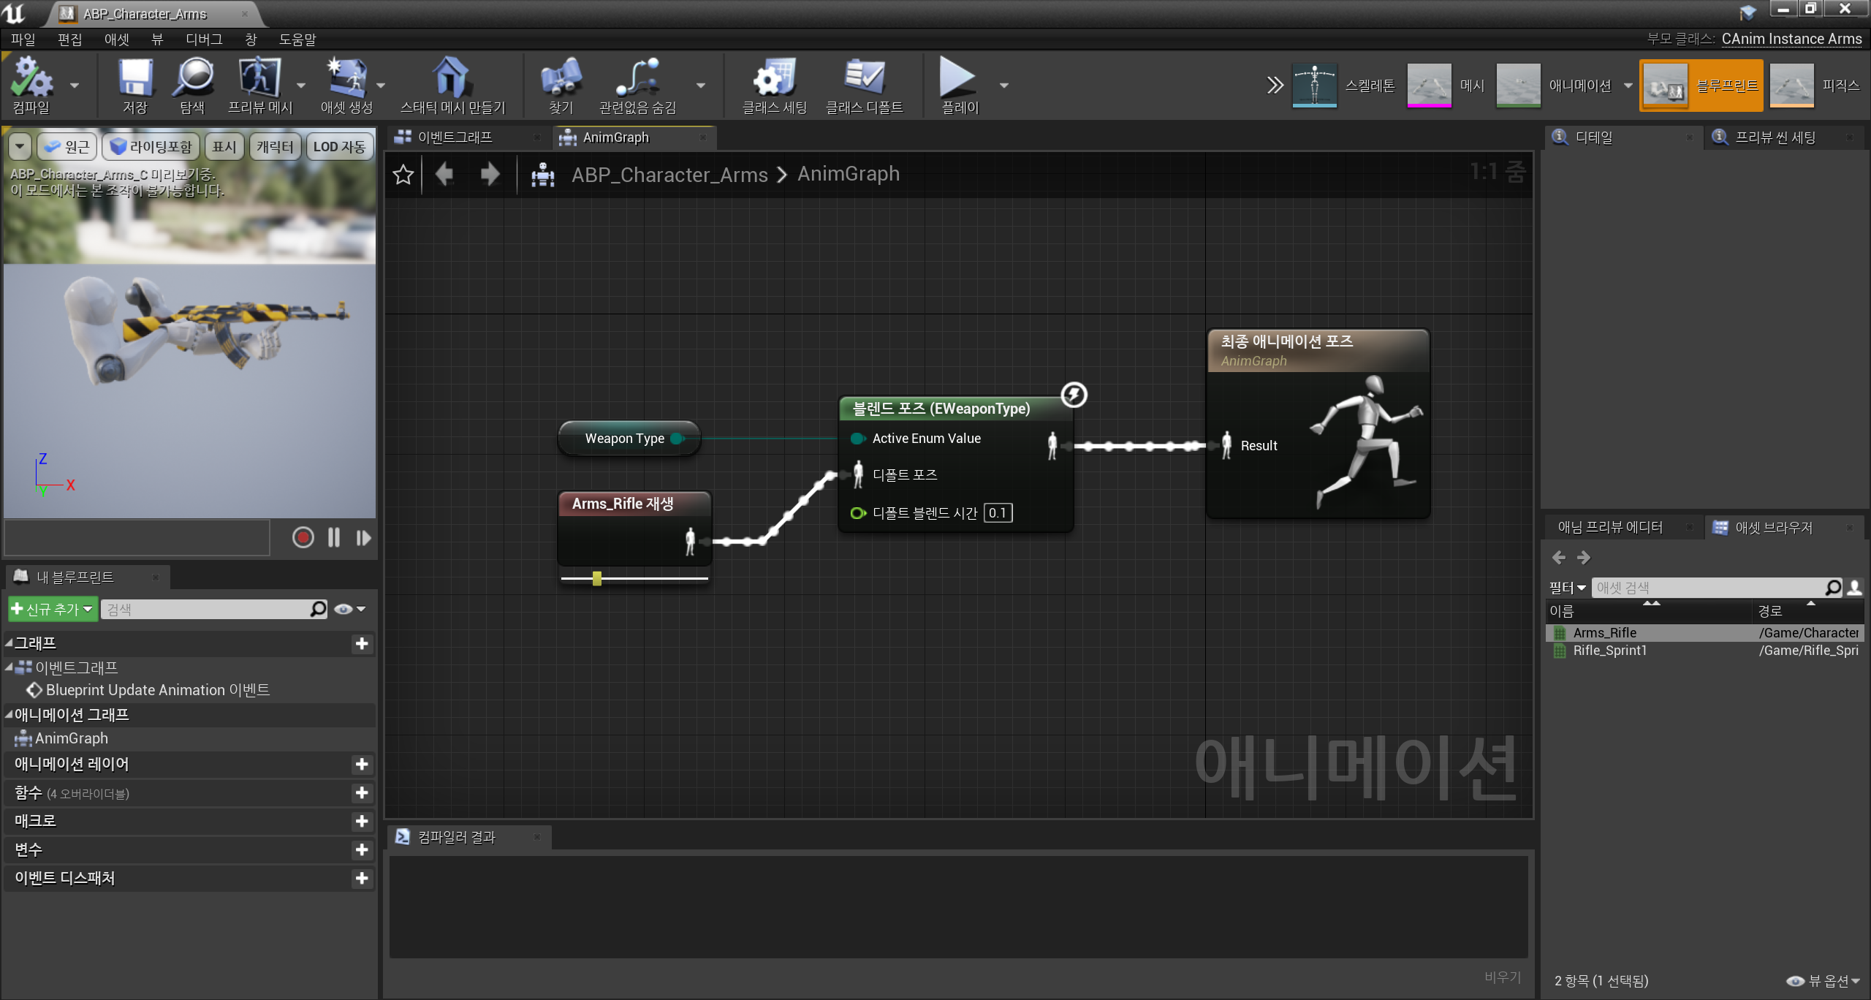The width and height of the screenshot is (1871, 1000).
Task: Open the 애셋 menu
Action: (116, 39)
